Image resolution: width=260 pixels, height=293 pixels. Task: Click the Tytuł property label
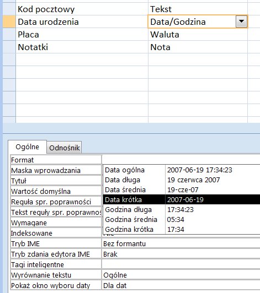pyautogui.click(x=56, y=181)
